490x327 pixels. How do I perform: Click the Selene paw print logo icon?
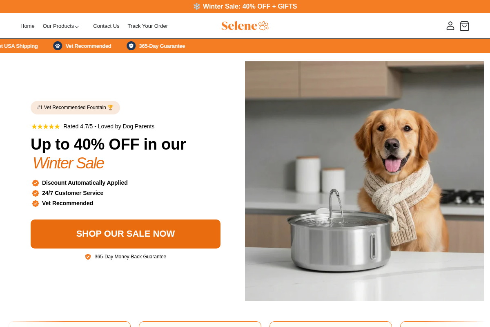263,25
